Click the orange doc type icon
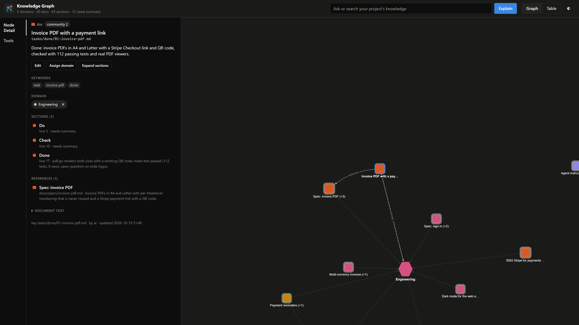 pos(33,24)
